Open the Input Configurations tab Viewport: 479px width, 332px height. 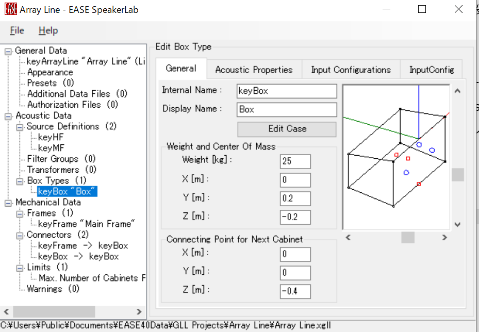tap(351, 70)
